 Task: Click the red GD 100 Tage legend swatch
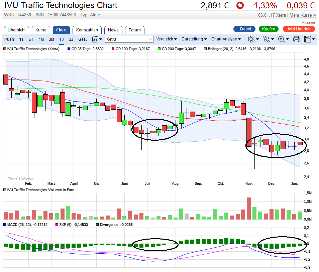point(113,49)
